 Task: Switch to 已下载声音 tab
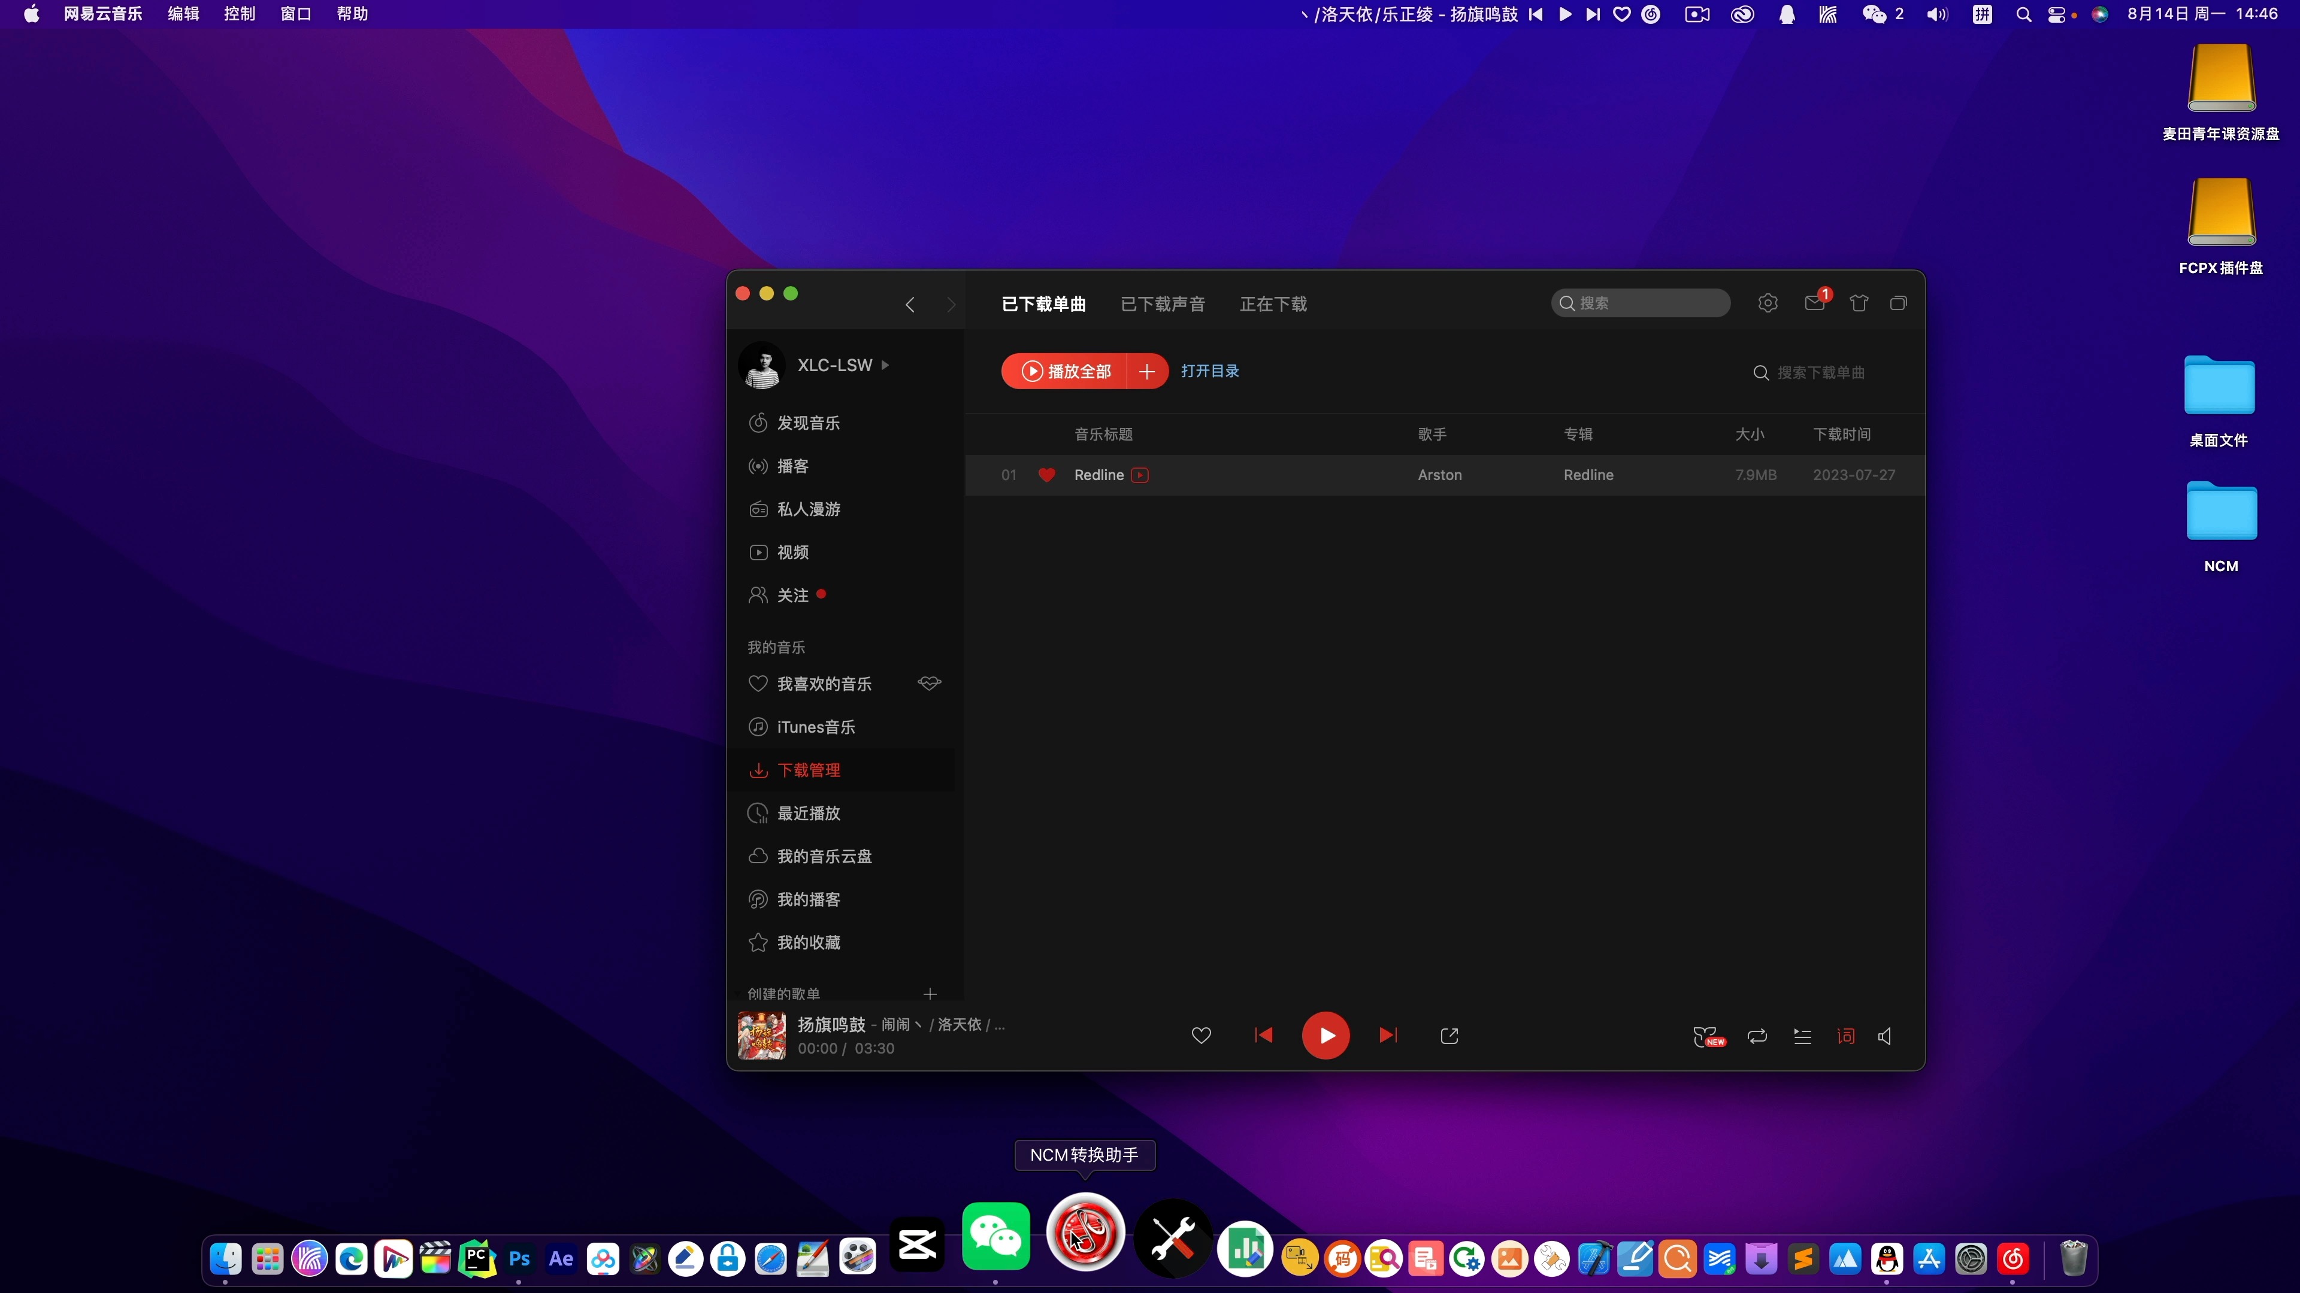click(x=1163, y=304)
